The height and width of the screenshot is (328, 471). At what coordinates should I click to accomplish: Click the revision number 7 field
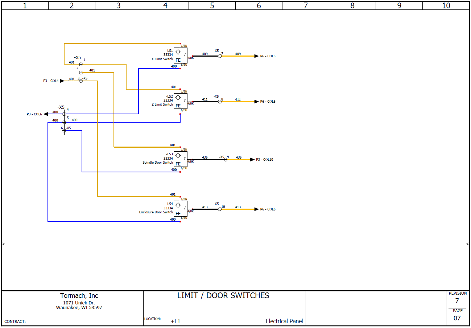coord(457,301)
